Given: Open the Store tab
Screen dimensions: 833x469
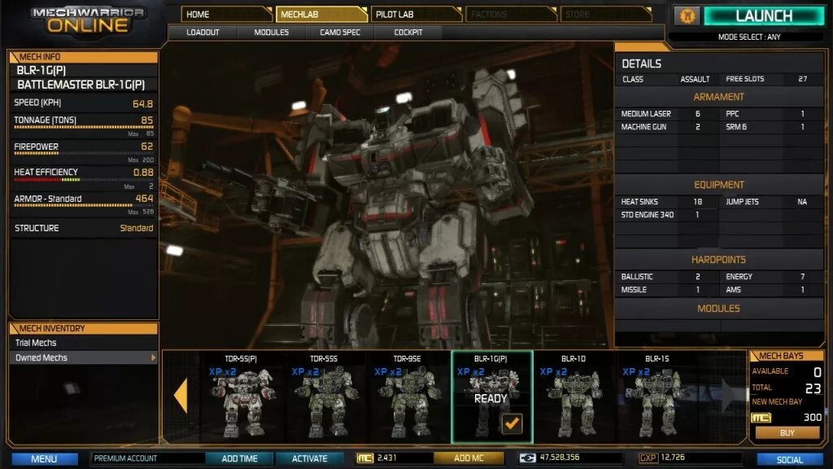Looking at the screenshot, I should pos(605,15).
